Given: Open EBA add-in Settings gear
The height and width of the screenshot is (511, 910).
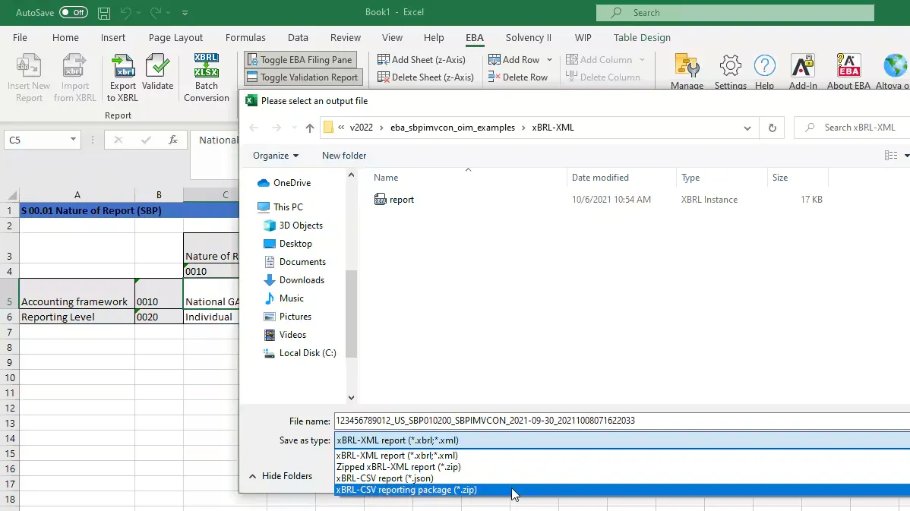Looking at the screenshot, I should 730,68.
